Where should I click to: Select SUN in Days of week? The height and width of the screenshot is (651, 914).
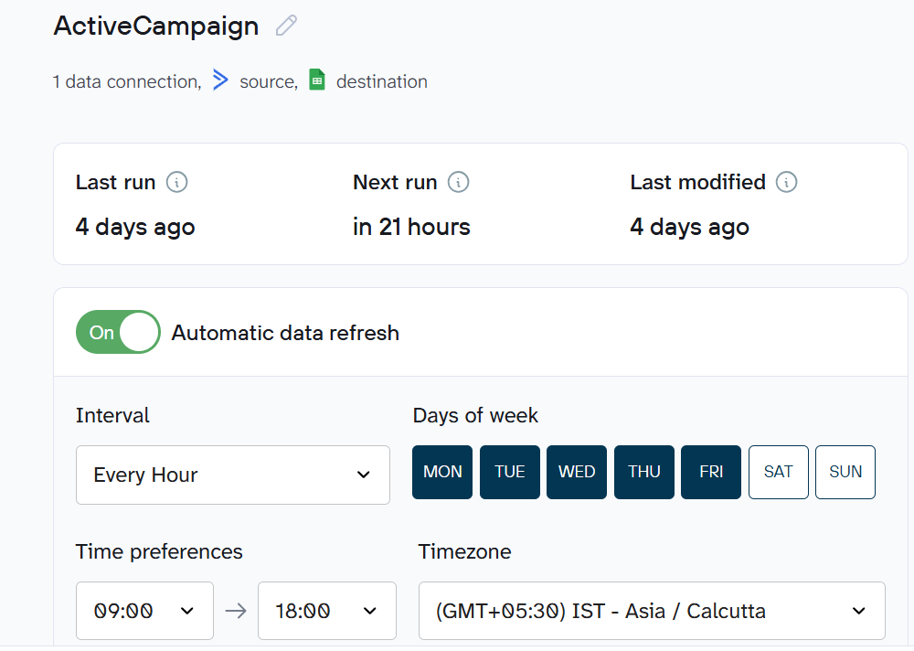(x=845, y=472)
